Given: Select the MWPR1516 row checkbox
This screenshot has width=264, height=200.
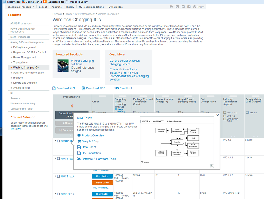Looking at the screenshot, I should coord(58,194).
